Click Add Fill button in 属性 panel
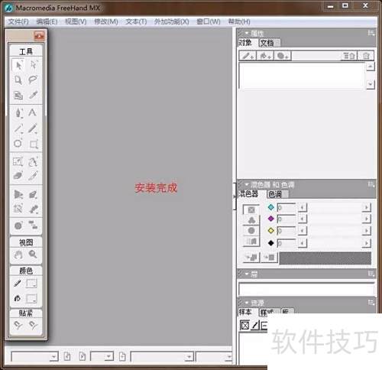382x370 pixels. 265,56
